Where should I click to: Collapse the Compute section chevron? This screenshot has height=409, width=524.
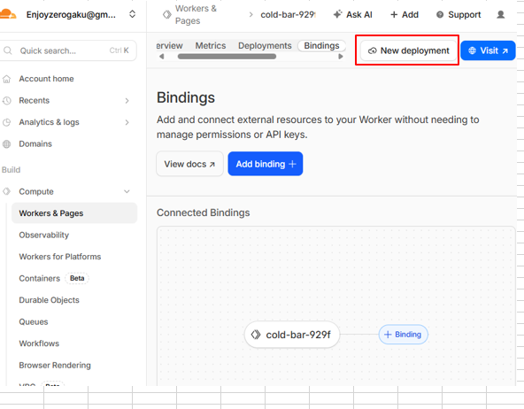point(127,191)
